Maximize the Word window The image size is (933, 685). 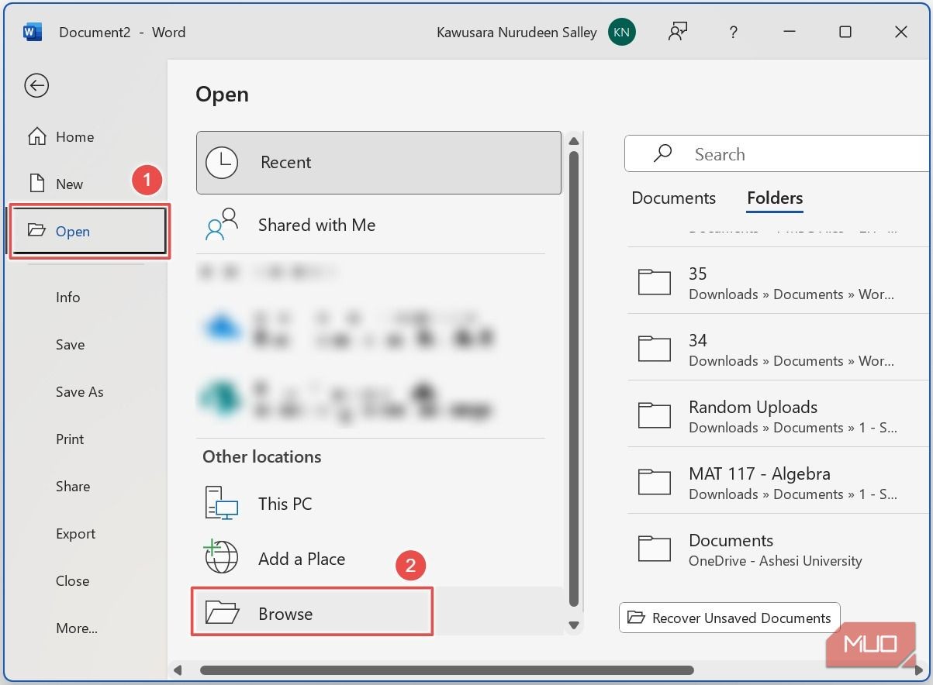pos(845,32)
